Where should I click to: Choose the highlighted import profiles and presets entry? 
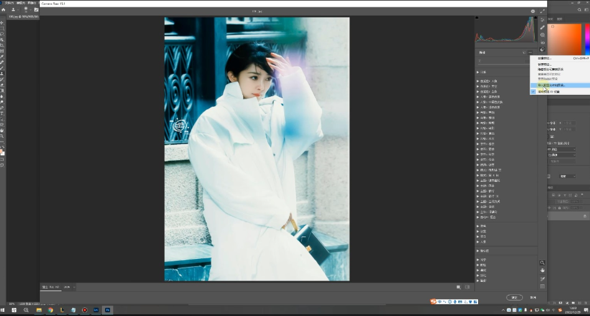point(551,85)
